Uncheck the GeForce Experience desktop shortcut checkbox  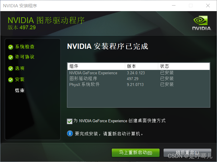[x=70, y=121]
